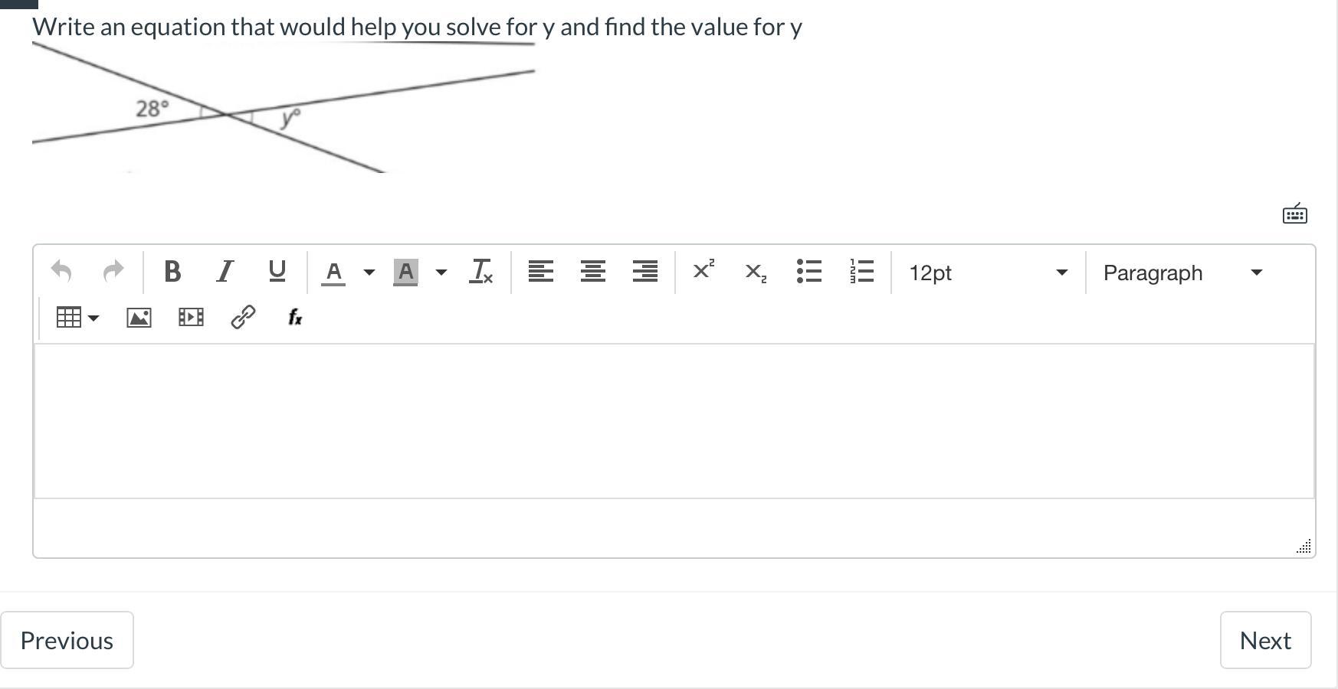
Task: Go to the Next question
Action: 1265,640
